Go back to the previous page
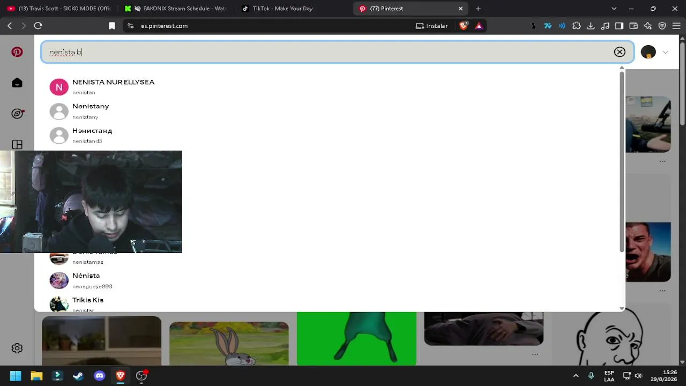Image resolution: width=686 pixels, height=386 pixels. point(10,26)
